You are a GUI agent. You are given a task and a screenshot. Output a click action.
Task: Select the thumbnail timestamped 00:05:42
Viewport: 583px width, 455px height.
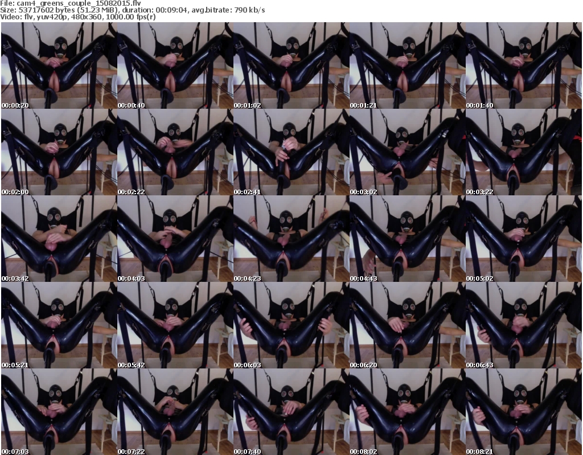175,325
